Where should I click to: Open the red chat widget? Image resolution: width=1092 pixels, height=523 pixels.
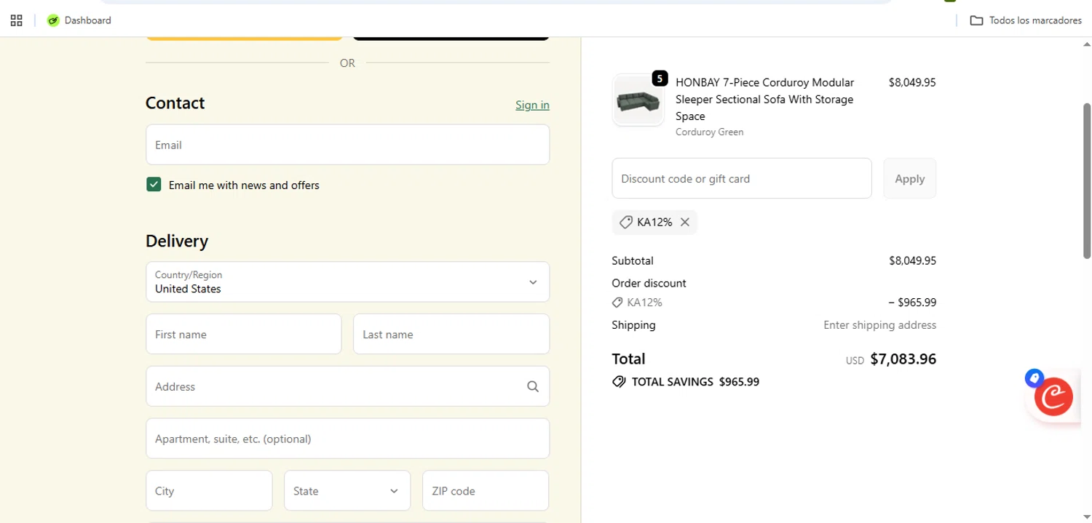(x=1053, y=396)
